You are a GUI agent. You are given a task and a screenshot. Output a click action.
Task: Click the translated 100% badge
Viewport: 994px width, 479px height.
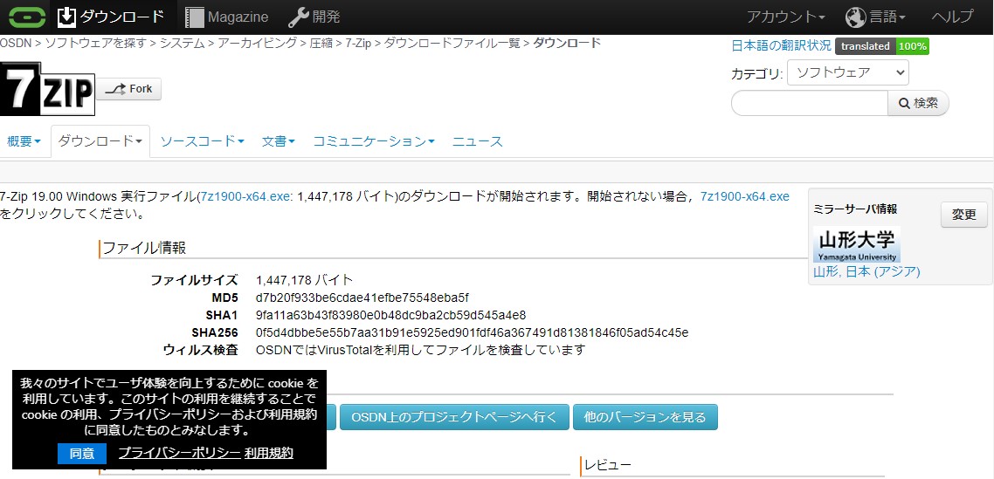882,46
